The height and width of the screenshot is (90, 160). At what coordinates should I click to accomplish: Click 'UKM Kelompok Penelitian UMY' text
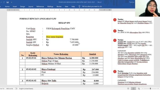(60, 28)
